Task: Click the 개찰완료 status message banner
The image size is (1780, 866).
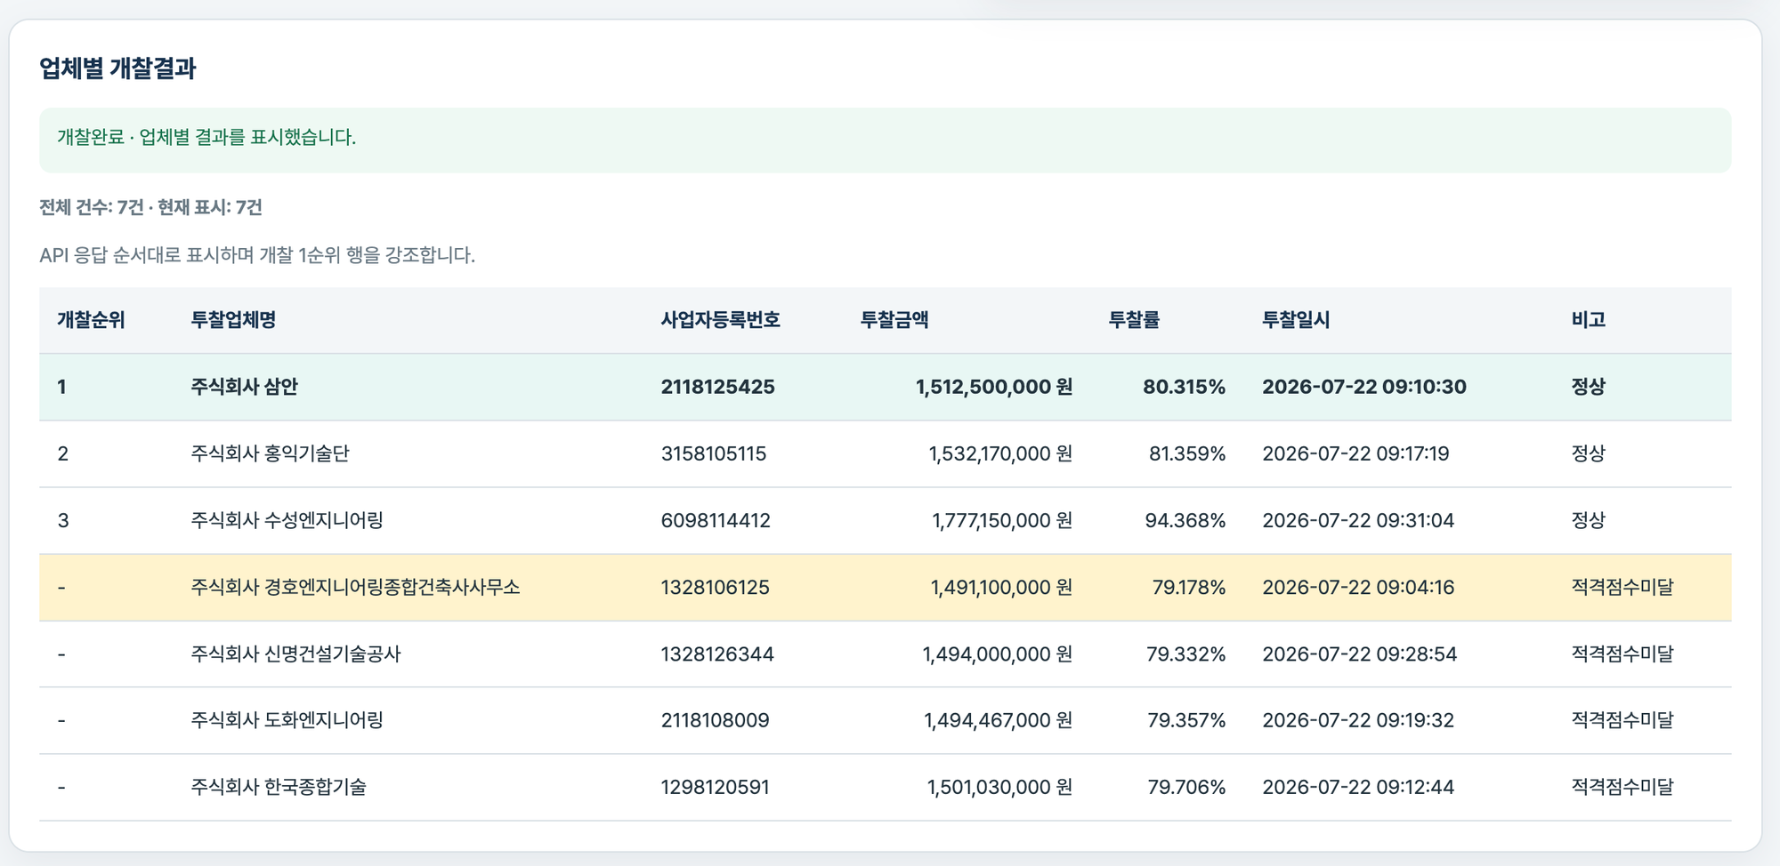Action: click(x=886, y=140)
